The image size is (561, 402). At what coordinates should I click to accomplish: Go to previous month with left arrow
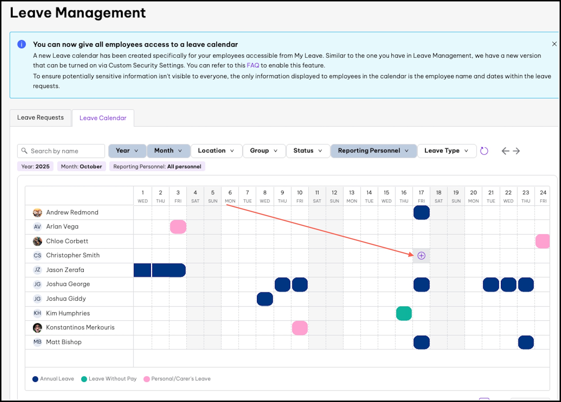point(505,151)
